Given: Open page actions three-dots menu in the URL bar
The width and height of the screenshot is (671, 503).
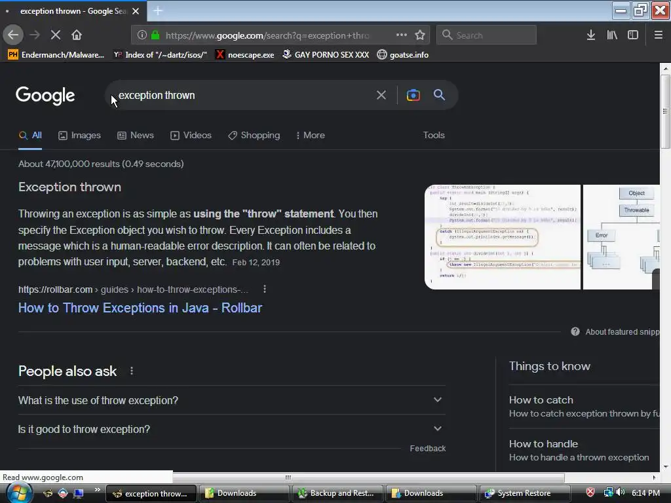Looking at the screenshot, I should (402, 35).
